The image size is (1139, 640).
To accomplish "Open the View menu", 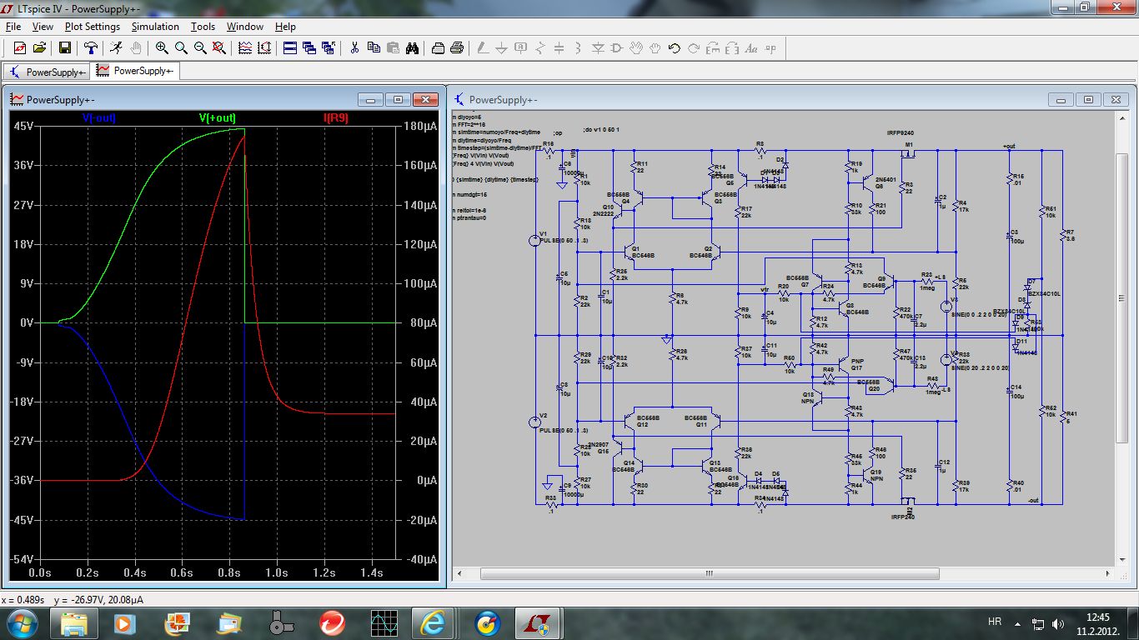I will click(43, 27).
